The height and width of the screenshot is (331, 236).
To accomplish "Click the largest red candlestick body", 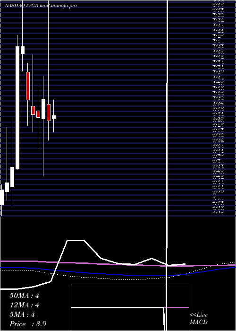I will coord(28,86).
